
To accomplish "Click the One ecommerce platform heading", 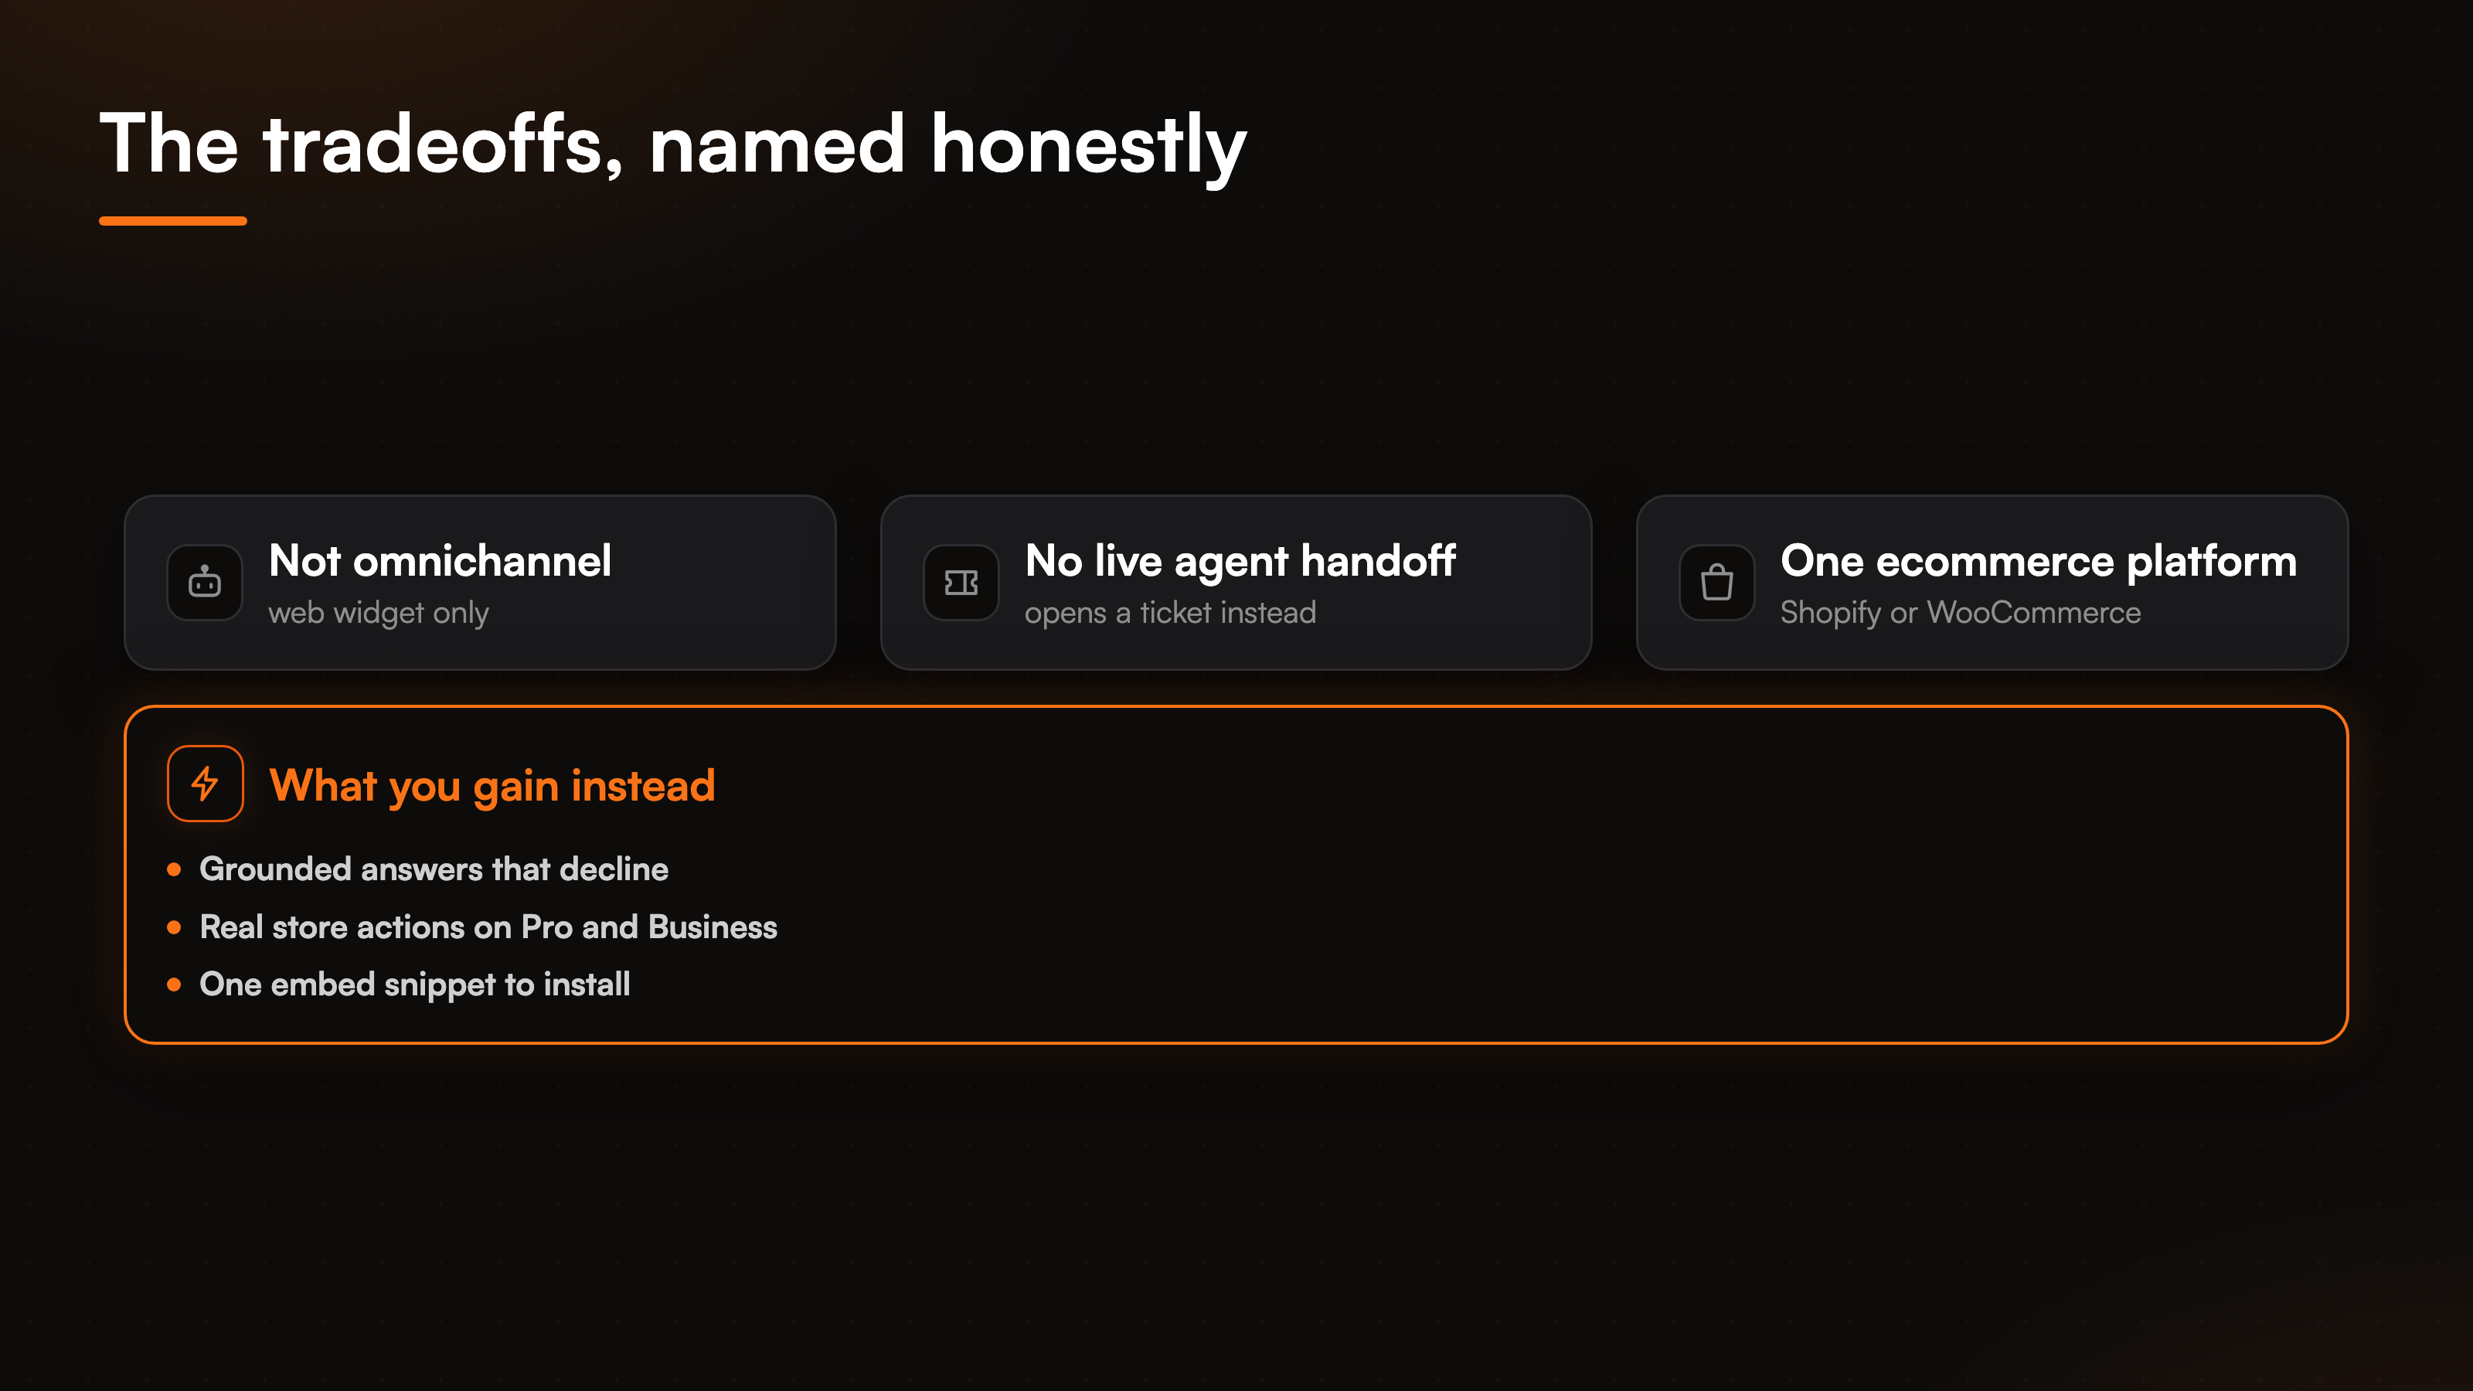I will click(2039, 560).
